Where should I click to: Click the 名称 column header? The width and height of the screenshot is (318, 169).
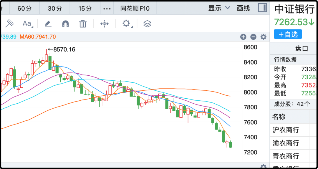tap(279, 117)
